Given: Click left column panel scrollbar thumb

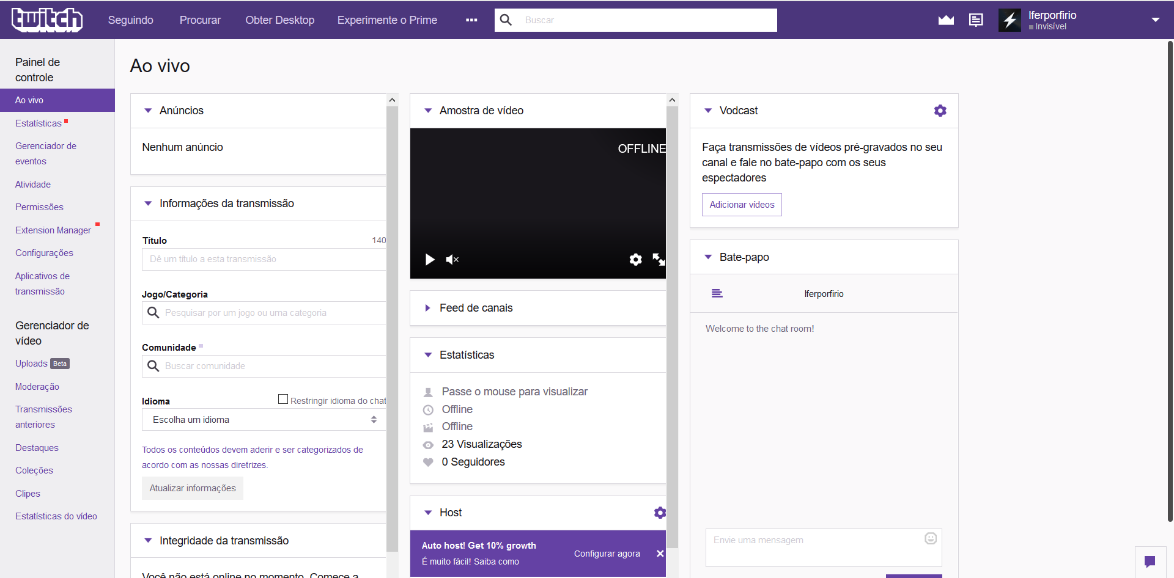Looking at the screenshot, I should pos(392,329).
